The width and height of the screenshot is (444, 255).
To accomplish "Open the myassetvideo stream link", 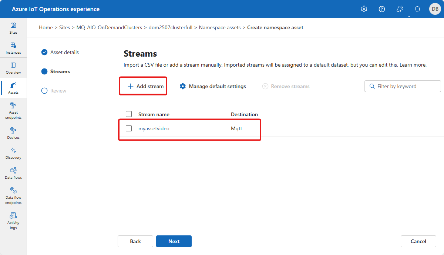I will point(154,128).
